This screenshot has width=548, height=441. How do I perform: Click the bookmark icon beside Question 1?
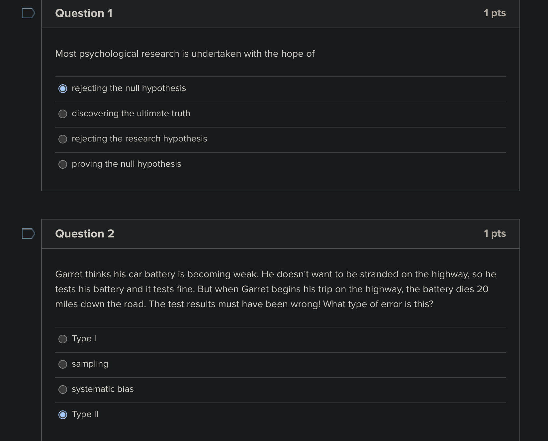pyautogui.click(x=28, y=13)
